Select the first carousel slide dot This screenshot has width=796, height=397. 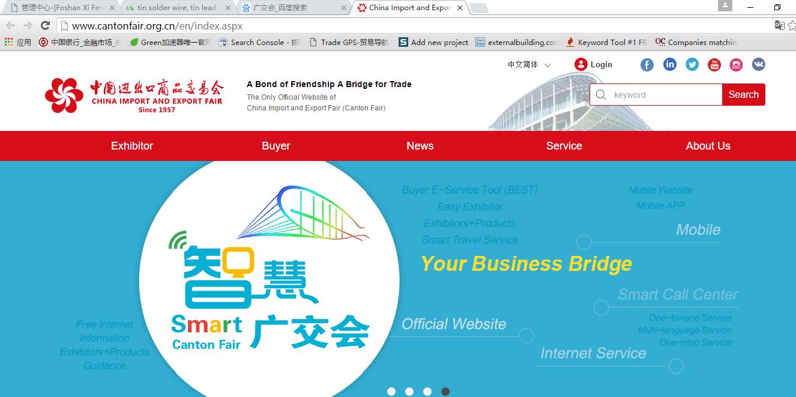(391, 392)
